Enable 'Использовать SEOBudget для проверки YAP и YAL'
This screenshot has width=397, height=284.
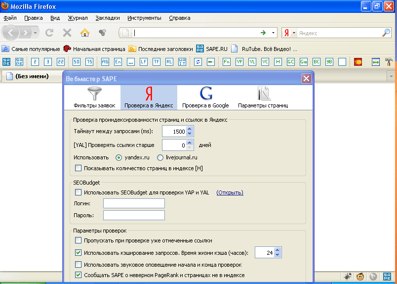coord(78,192)
